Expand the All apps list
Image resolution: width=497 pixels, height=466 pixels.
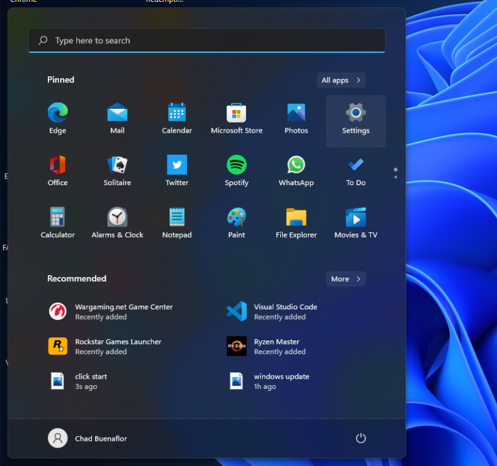(x=342, y=80)
